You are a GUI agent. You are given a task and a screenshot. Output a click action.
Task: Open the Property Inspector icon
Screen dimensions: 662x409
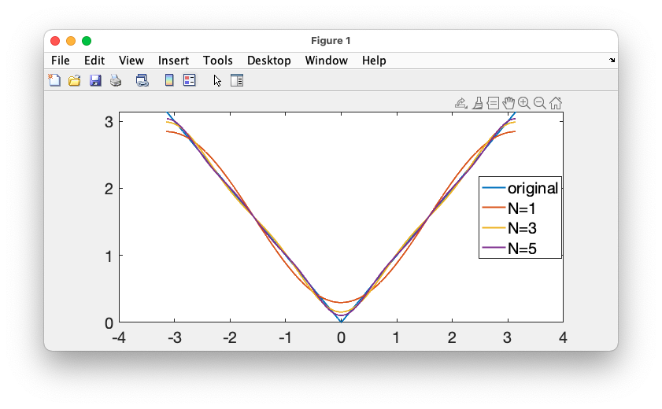pos(237,80)
